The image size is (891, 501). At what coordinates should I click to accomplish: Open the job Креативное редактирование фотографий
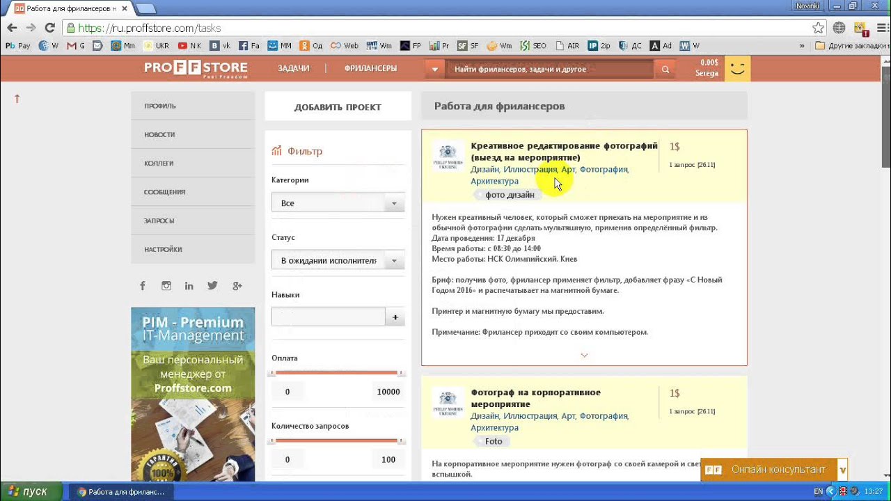pyautogui.click(x=564, y=152)
